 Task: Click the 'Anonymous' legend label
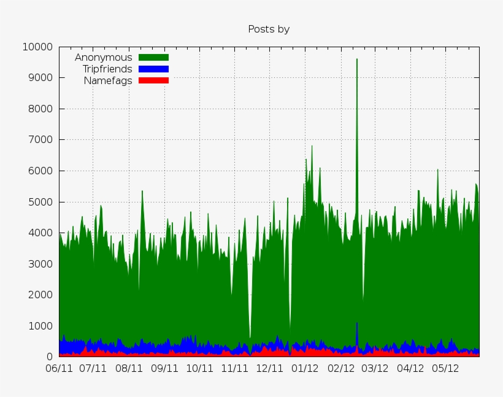pyautogui.click(x=103, y=58)
